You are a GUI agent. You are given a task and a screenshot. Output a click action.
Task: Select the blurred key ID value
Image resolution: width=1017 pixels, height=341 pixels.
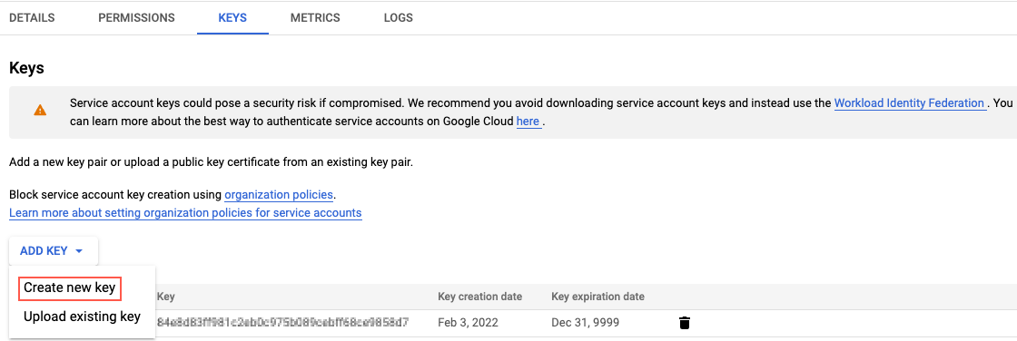pyautogui.click(x=282, y=322)
